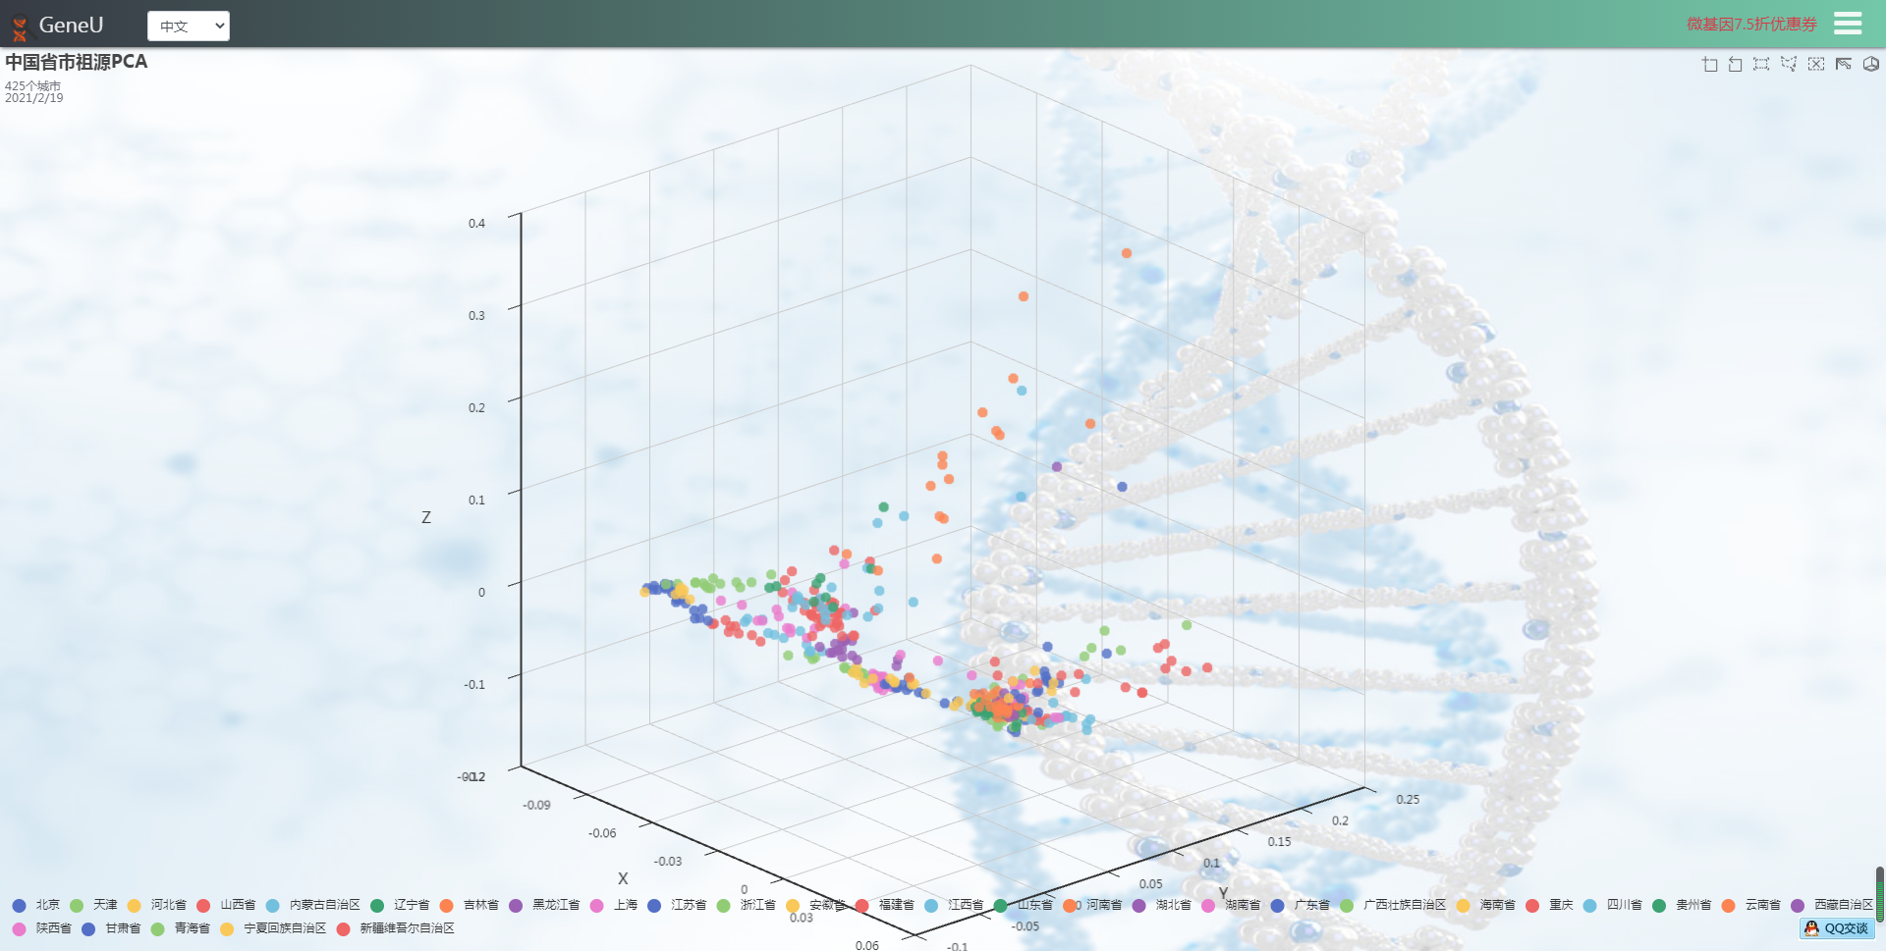
Task: Toggle 甘肃省 legend entry
Action: point(111,928)
